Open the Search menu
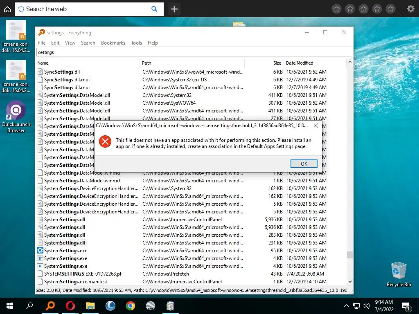Screen dimensions: 419x314 click(x=88, y=43)
